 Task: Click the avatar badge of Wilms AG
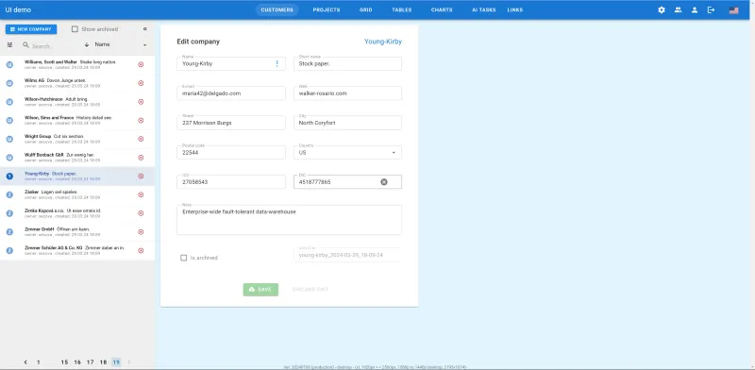[9, 83]
